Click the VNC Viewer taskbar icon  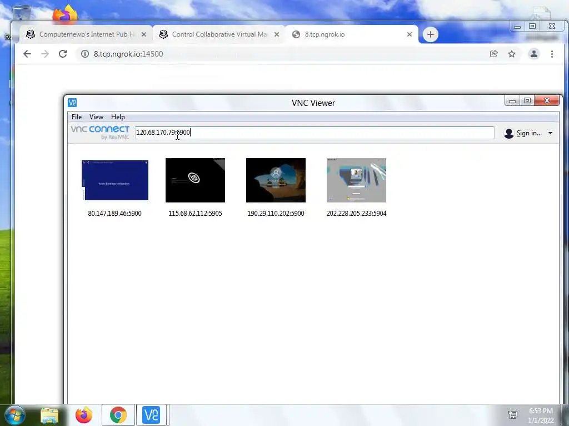[x=151, y=415]
